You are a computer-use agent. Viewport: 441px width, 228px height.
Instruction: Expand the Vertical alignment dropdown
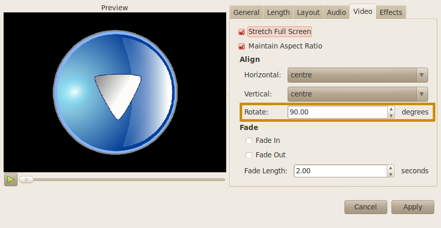358,94
